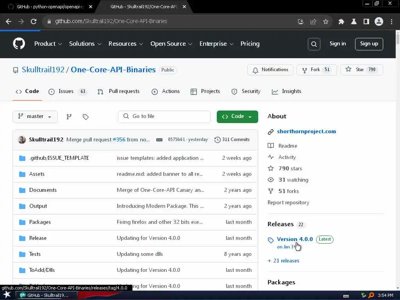
Task: Switch to the Insights tab
Action: click(x=286, y=91)
